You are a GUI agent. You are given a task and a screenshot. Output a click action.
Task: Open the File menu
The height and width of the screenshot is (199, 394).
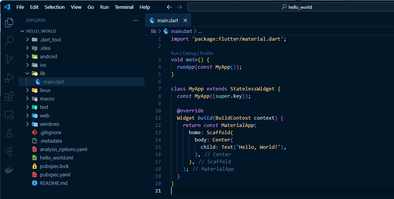(x=20, y=7)
